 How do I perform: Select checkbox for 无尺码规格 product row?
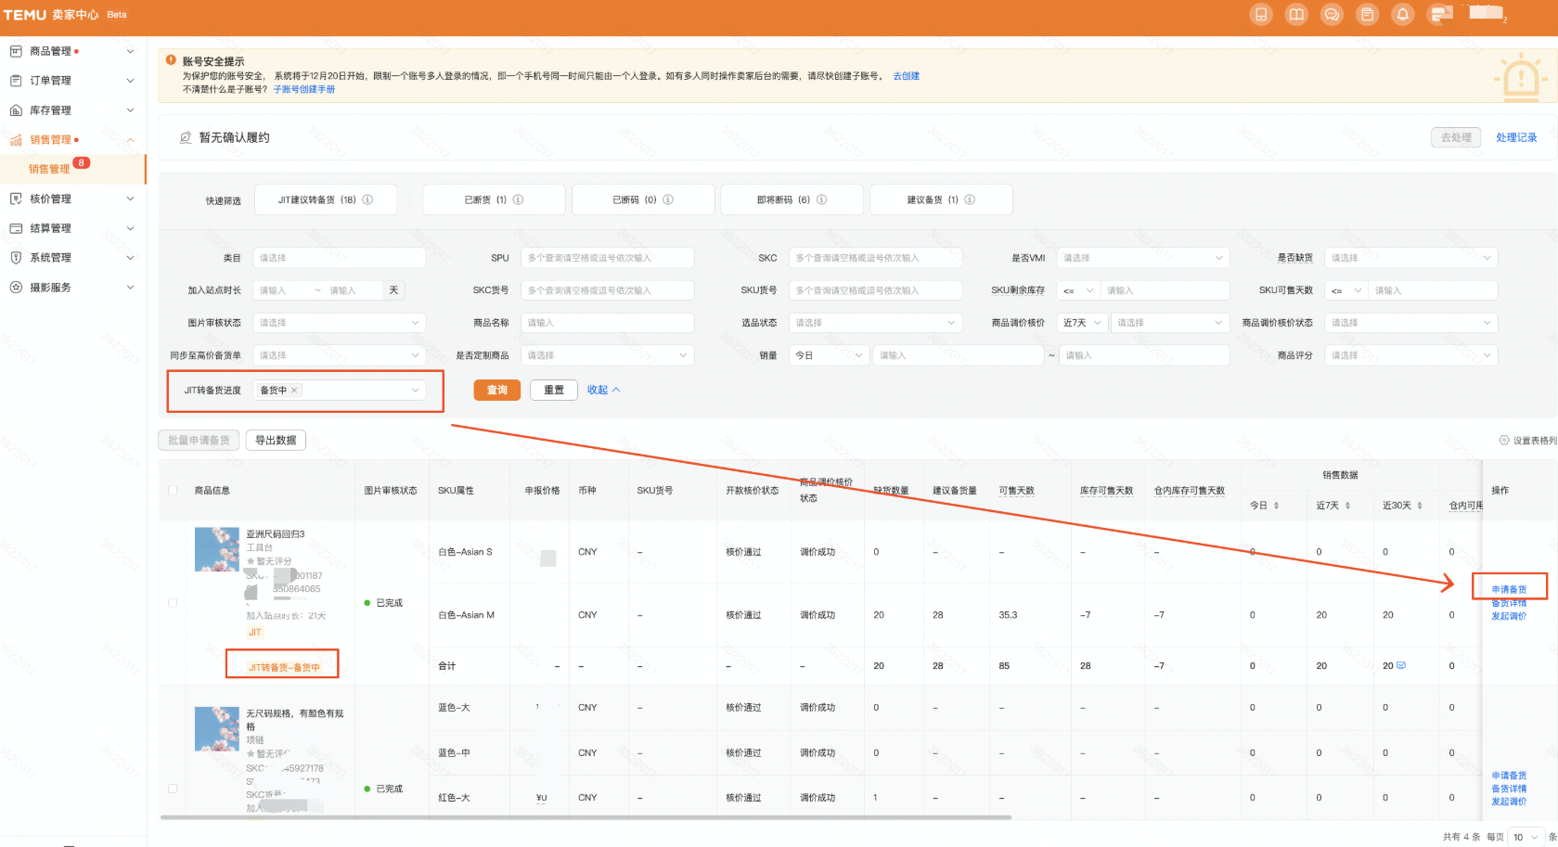173,789
